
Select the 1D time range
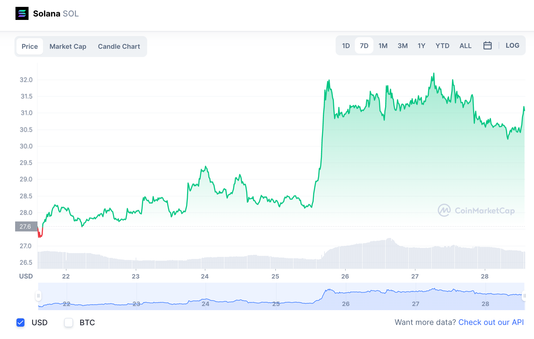click(x=346, y=45)
